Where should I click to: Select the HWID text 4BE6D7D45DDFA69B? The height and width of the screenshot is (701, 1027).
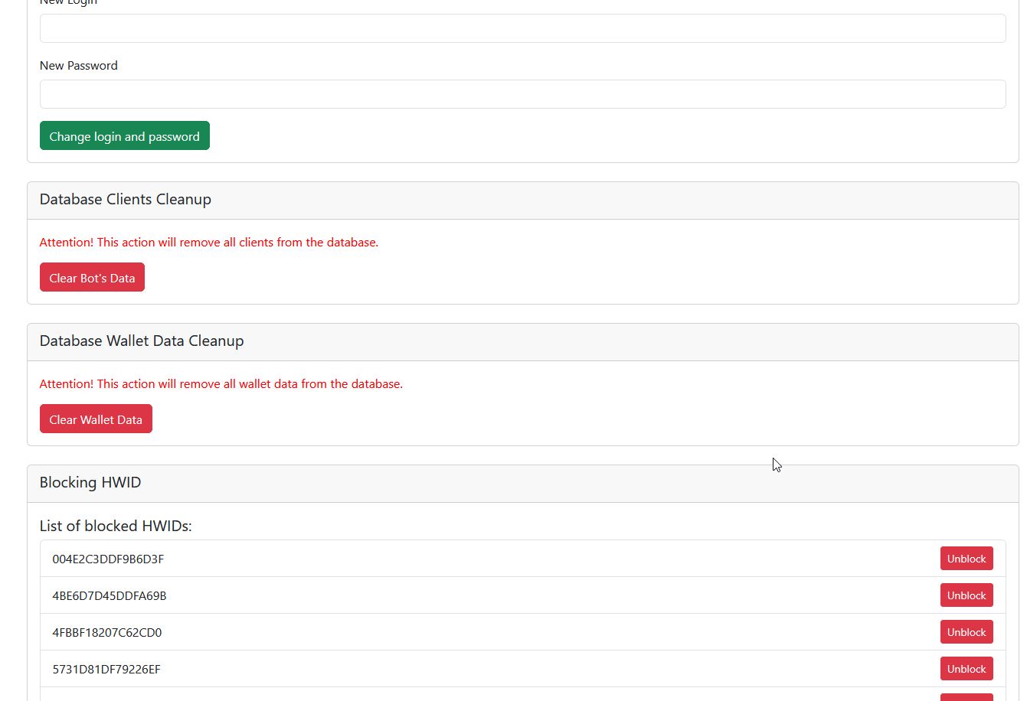pyautogui.click(x=110, y=595)
